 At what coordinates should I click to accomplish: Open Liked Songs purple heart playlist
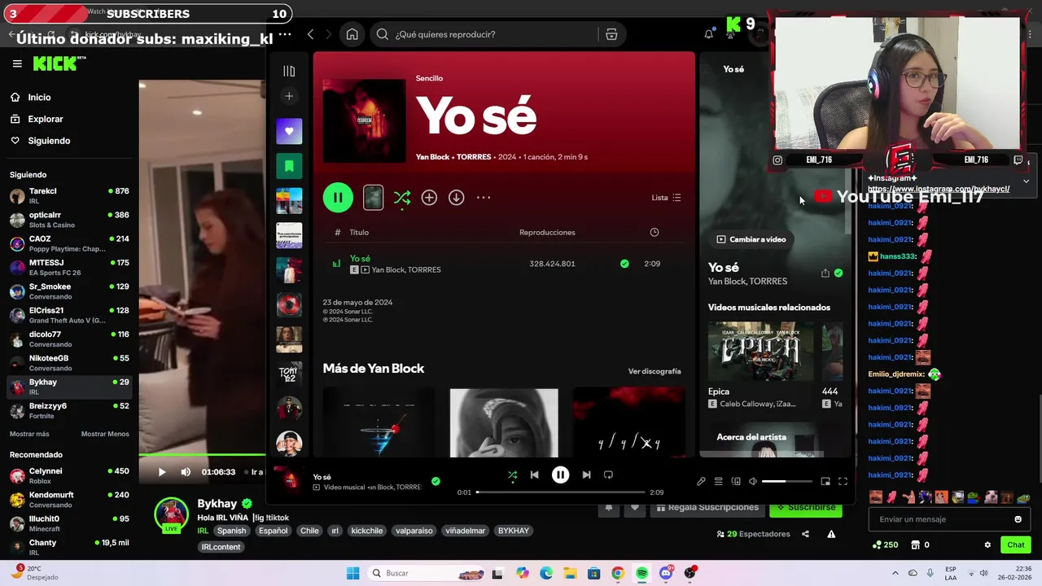tap(289, 131)
